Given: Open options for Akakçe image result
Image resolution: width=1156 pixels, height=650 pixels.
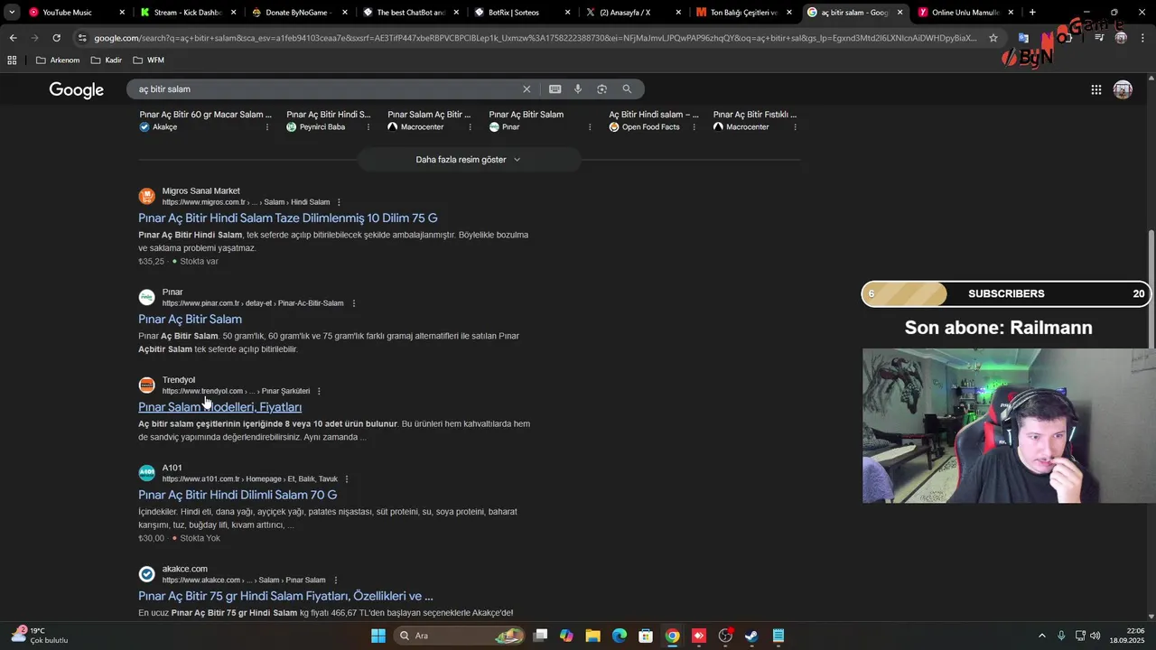Looking at the screenshot, I should pyautogui.click(x=267, y=127).
